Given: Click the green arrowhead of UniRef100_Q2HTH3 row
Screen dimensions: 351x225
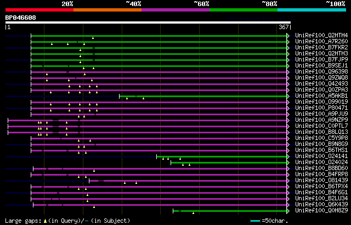Looking at the screenshot, I should [288, 54].
